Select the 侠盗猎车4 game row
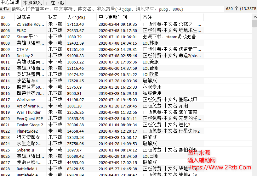Viewport: 257px width, 176px height. point(102,81)
